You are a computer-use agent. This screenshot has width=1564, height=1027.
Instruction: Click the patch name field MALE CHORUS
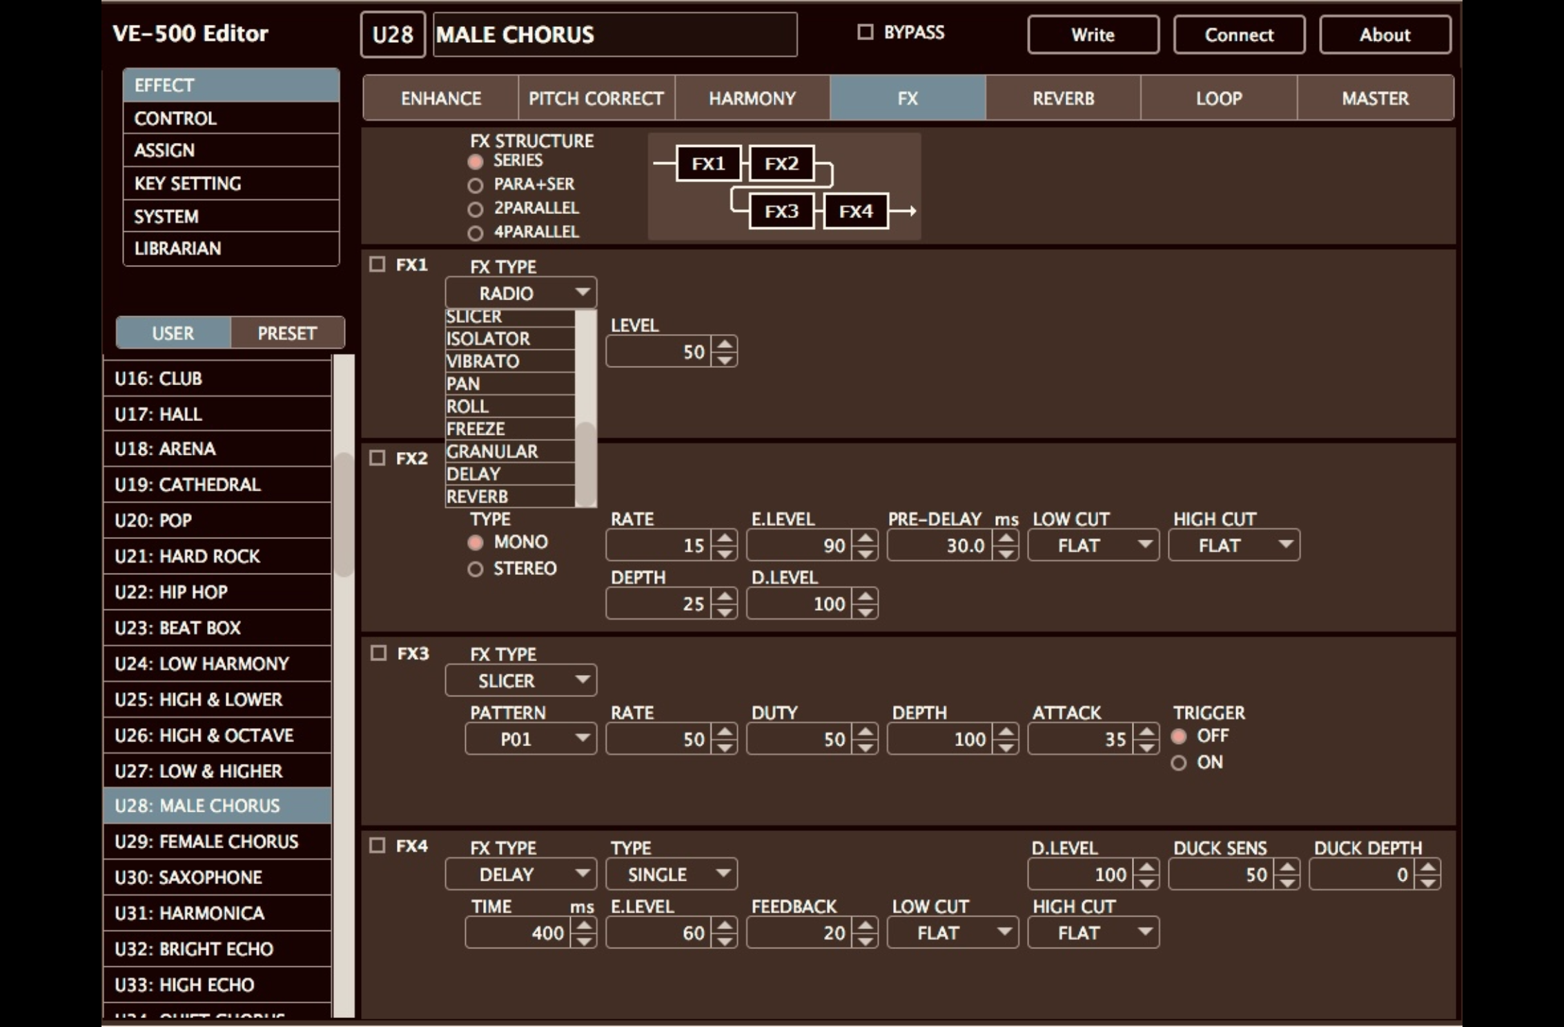615,35
